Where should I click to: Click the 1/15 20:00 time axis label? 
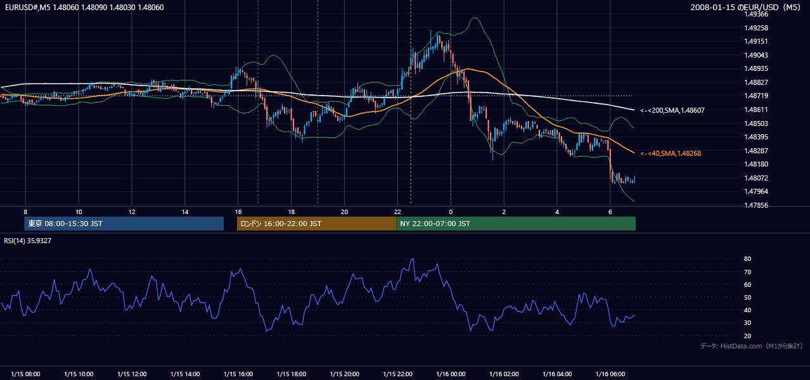(345, 374)
